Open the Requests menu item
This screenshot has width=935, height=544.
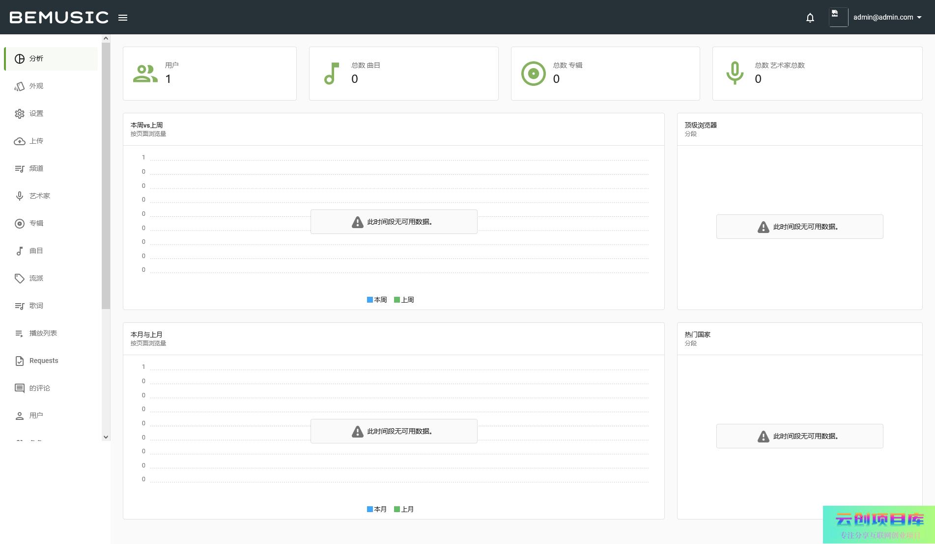coord(44,361)
